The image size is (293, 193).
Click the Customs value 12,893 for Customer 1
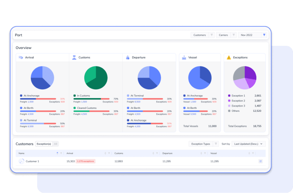(x=118, y=161)
